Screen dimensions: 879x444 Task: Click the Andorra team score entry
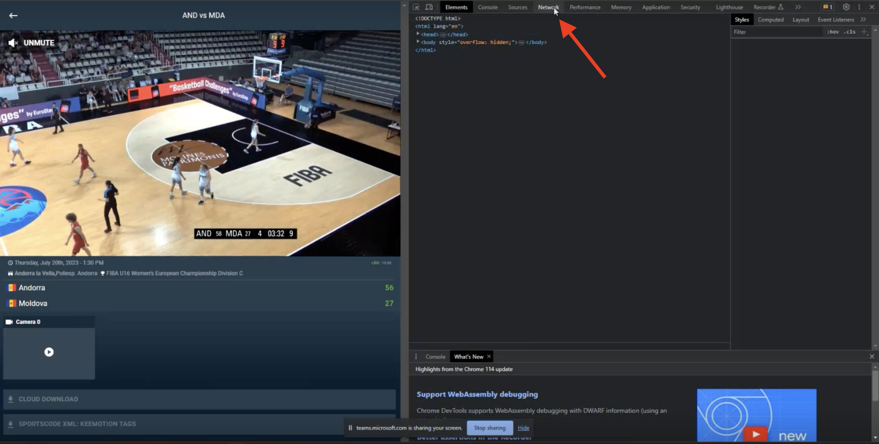(x=201, y=288)
